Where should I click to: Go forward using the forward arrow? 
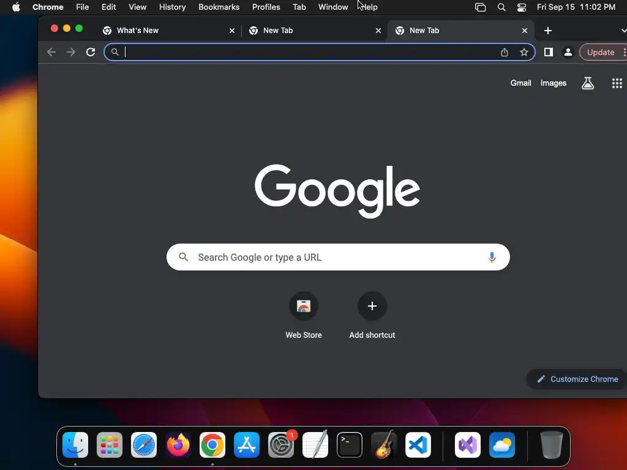click(x=71, y=52)
